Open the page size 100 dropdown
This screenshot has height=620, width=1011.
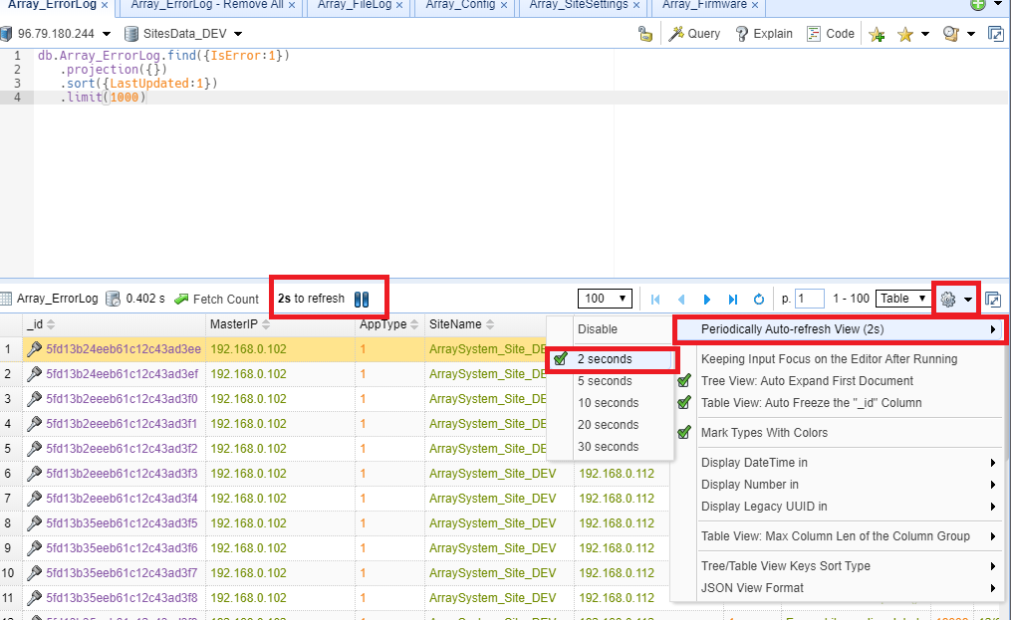click(x=605, y=299)
